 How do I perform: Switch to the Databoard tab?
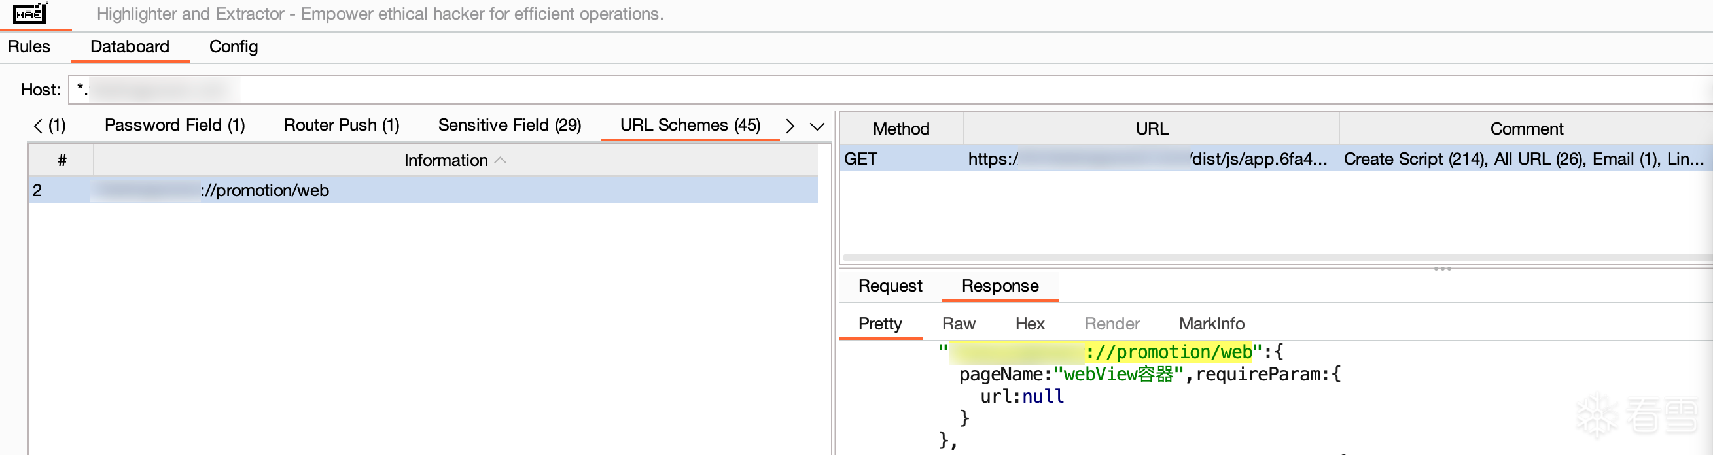pyautogui.click(x=130, y=46)
